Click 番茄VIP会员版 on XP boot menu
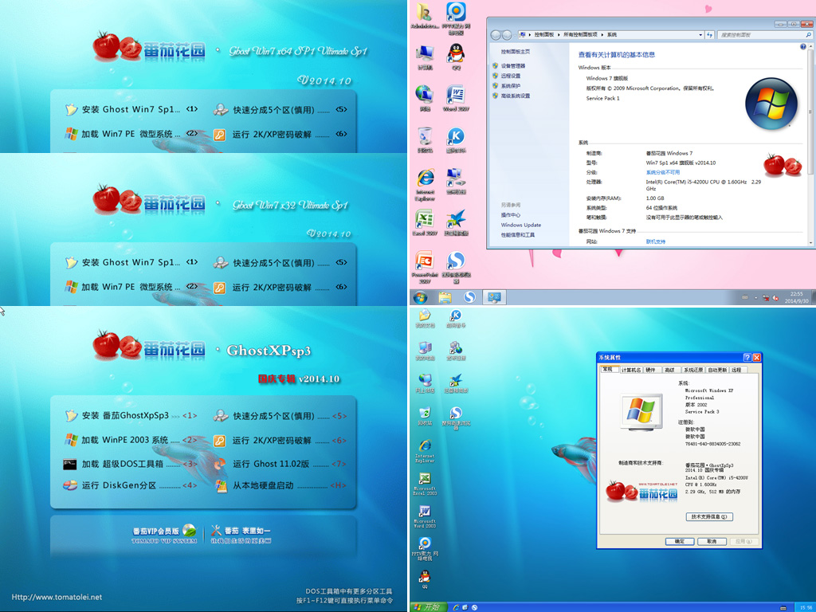The height and width of the screenshot is (612, 816). [164, 534]
